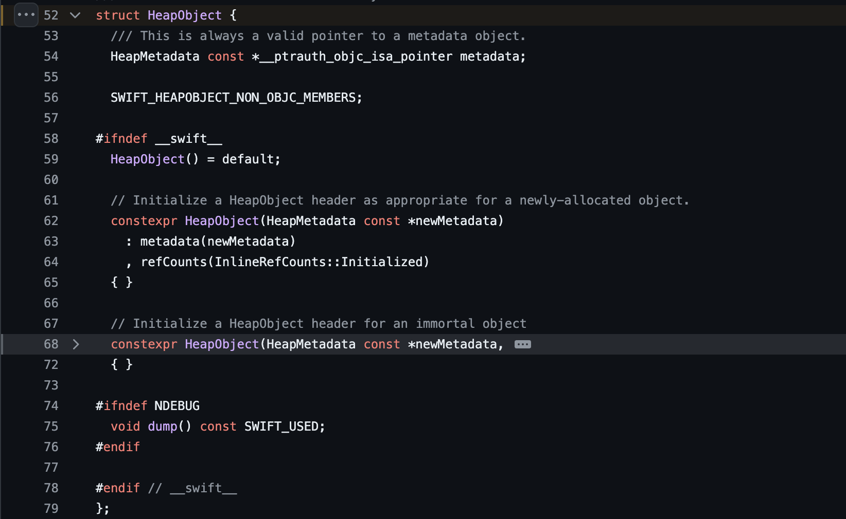Collapse the struct HeapObject block at line 52
Screen dimensions: 846x519
75,15
